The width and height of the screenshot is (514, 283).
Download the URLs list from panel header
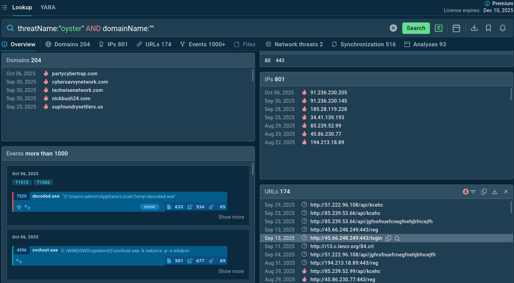point(495,192)
